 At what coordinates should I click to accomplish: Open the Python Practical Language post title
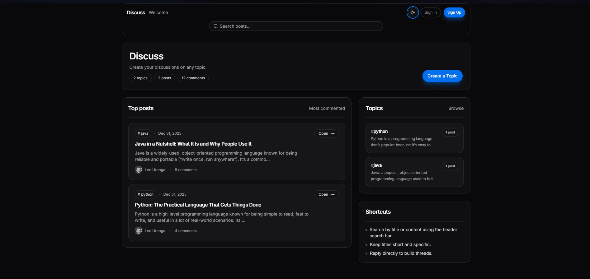[198, 205]
